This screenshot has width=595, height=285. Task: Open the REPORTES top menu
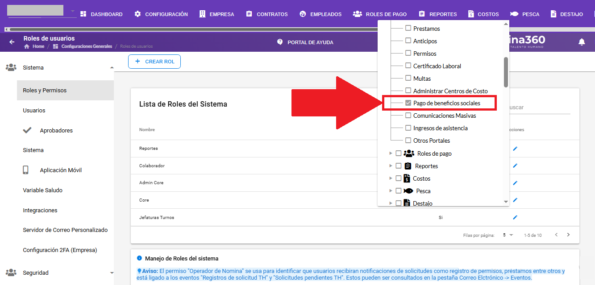pyautogui.click(x=438, y=14)
